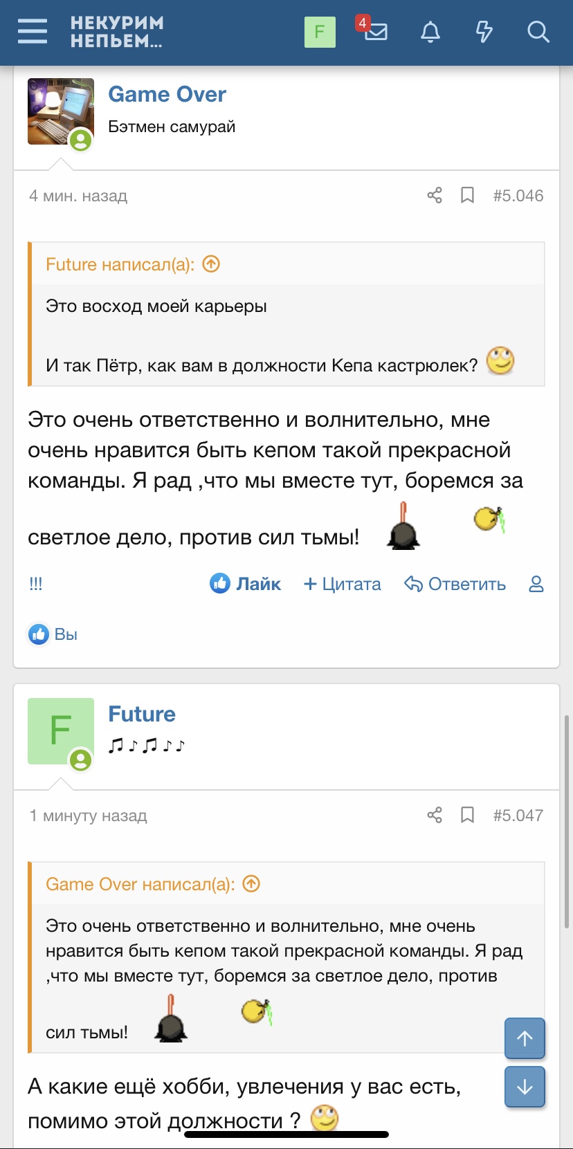This screenshot has width=573, height=1149.
Task: Open the Future username profile link
Action: [142, 715]
